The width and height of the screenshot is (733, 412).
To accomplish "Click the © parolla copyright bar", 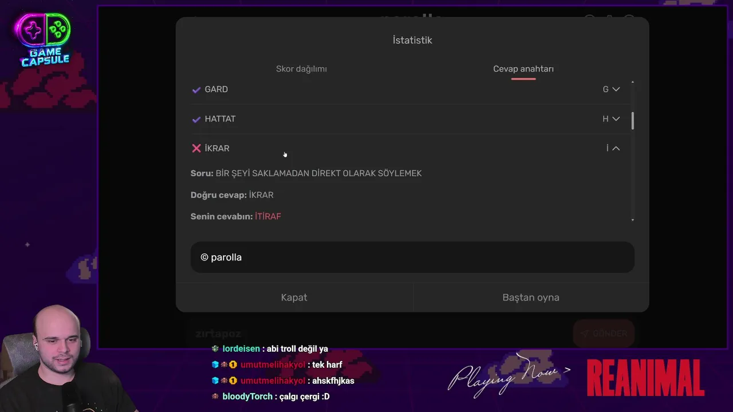I will (x=412, y=257).
